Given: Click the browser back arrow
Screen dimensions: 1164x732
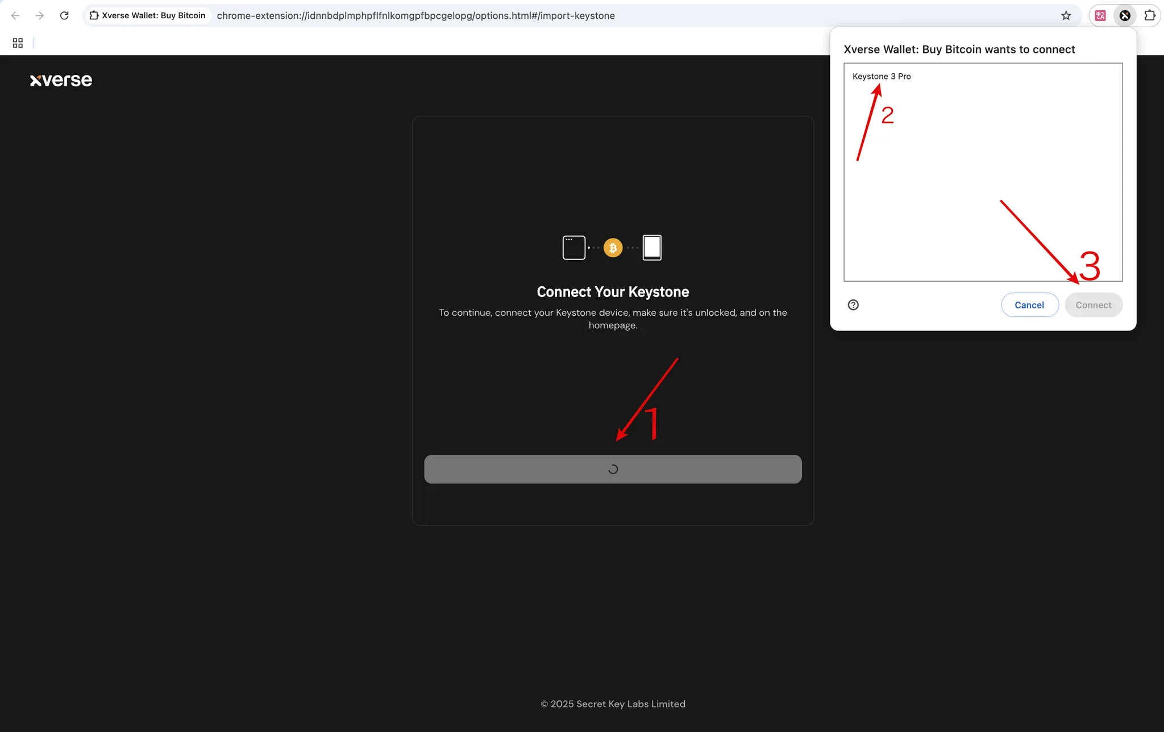Looking at the screenshot, I should 15,15.
